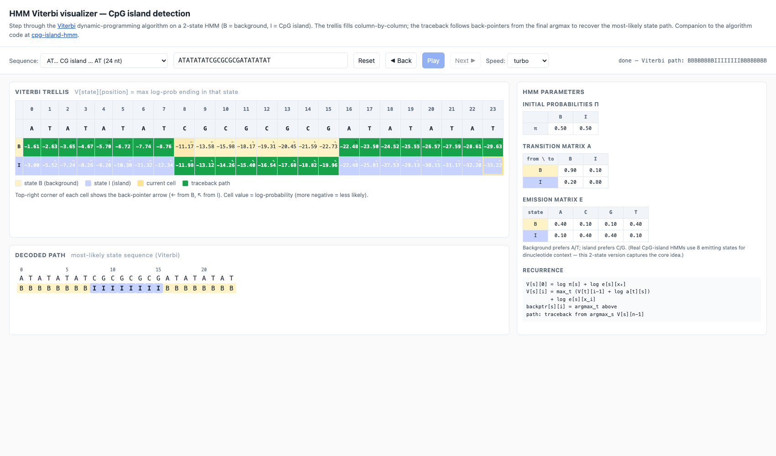Image resolution: width=776 pixels, height=456 pixels.
Task: Select trellis cell -19.96 in row I
Action: click(x=329, y=166)
